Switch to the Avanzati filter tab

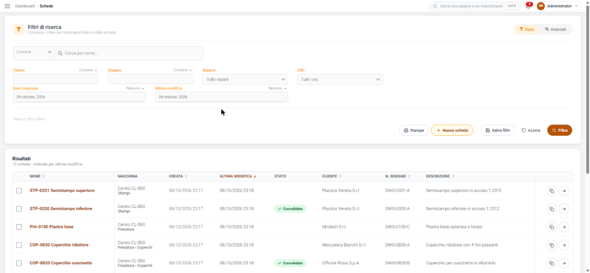coord(555,29)
